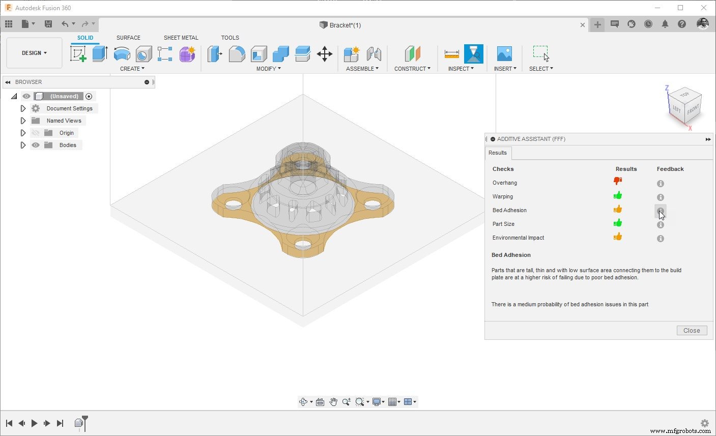Select the Orbit tool in navigation bar

point(304,401)
